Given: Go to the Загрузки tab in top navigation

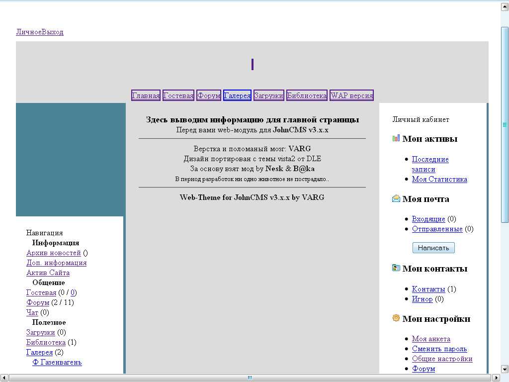Looking at the screenshot, I should tap(269, 95).
